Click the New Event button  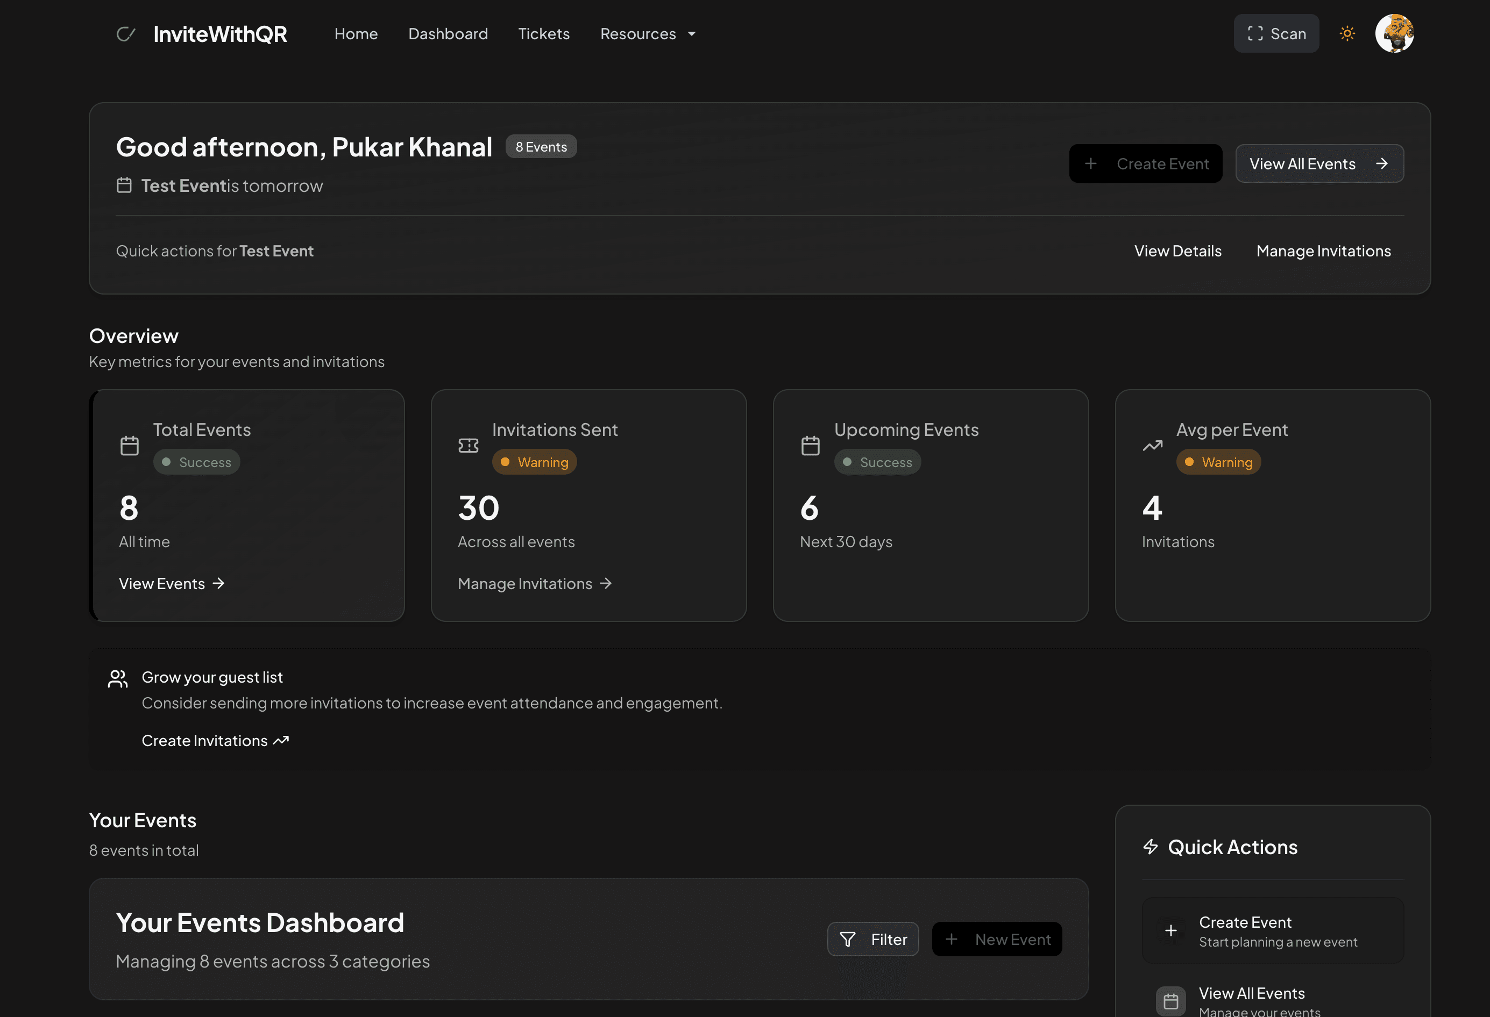(997, 939)
